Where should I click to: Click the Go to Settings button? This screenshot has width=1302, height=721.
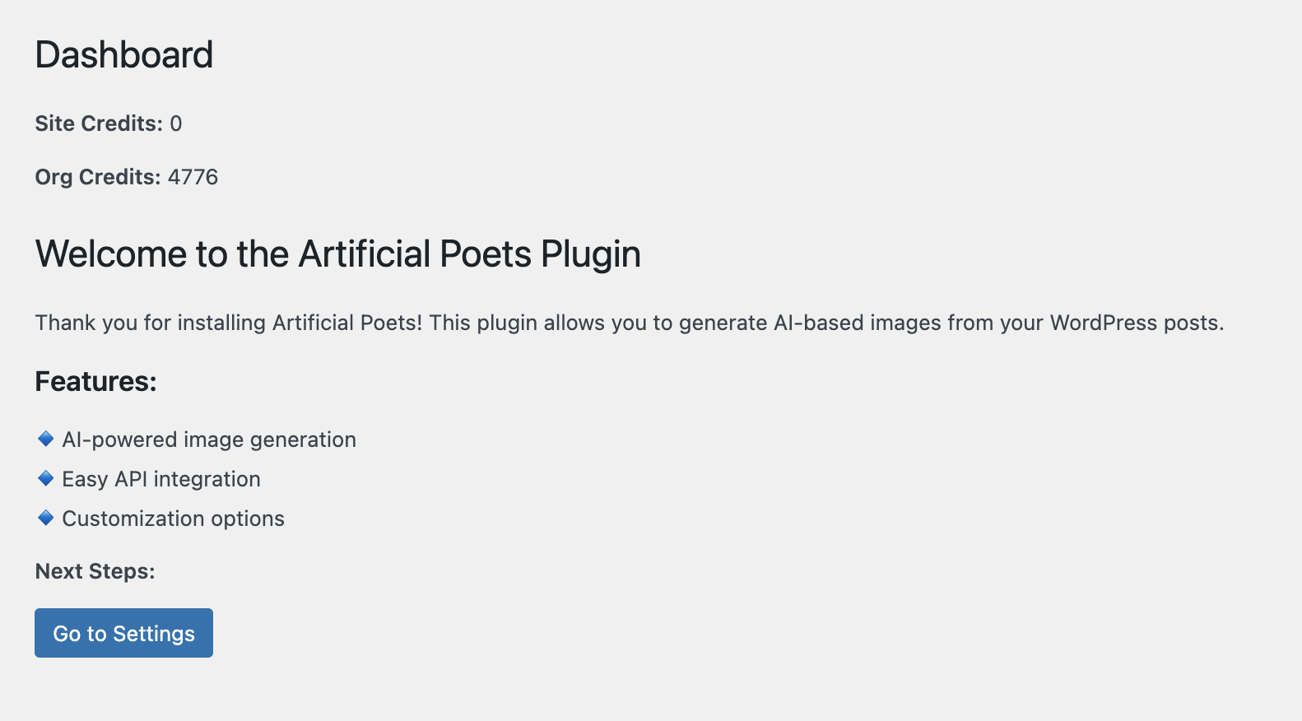point(123,633)
